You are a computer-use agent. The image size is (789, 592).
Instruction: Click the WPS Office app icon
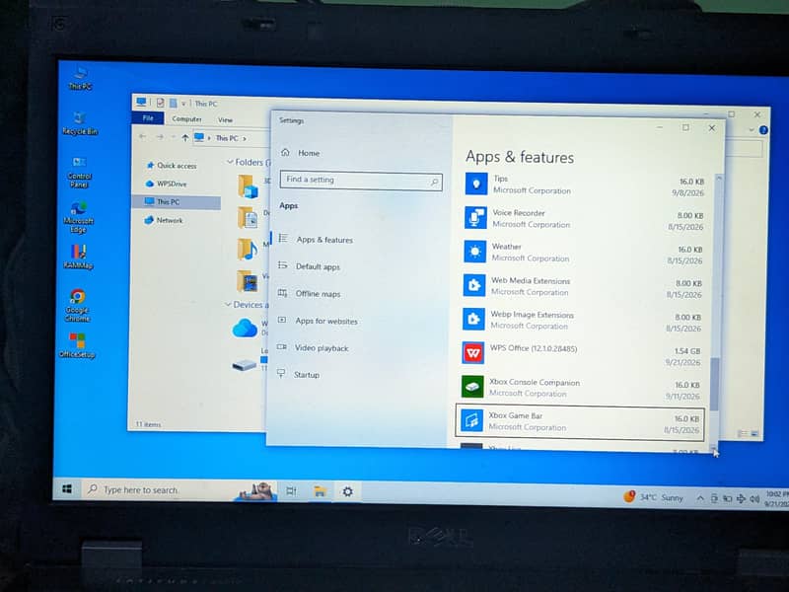tap(473, 353)
